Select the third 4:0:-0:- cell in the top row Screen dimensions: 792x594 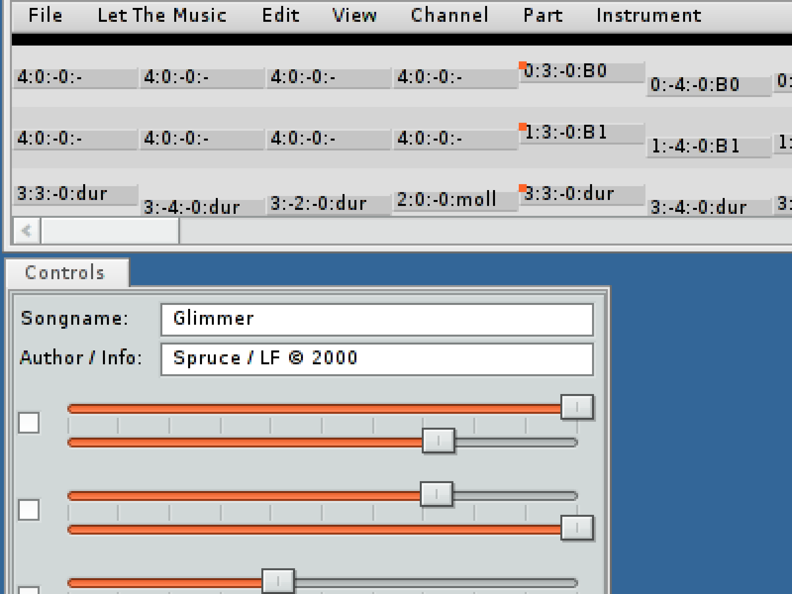(329, 78)
